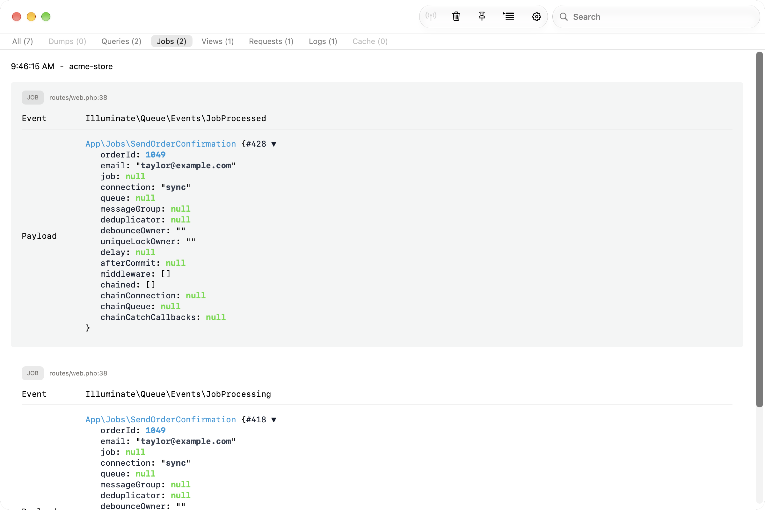Viewport: 765px width, 510px height.
Task: Click App\Jobs\SendOrderConfirmation class in #428 payload
Action: (161, 144)
